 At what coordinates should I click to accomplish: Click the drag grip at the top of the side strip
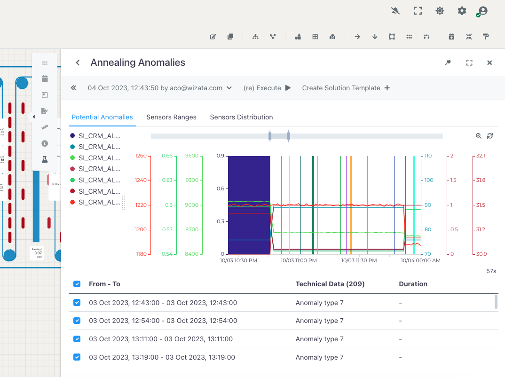coord(45,63)
